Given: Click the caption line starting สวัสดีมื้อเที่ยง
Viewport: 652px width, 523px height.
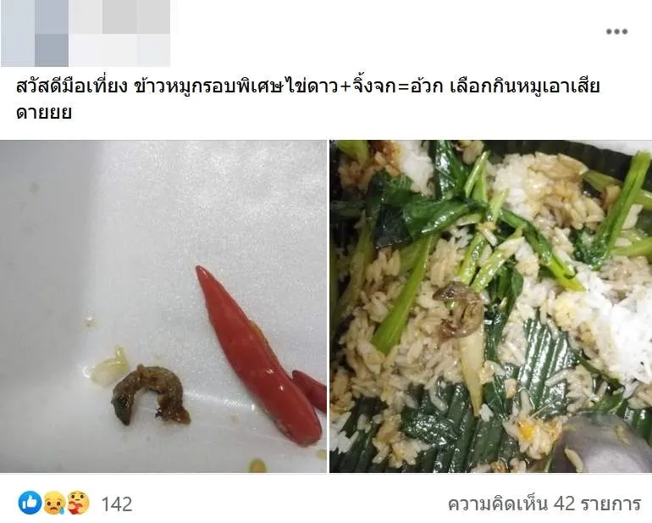Looking at the screenshot, I should [307, 86].
